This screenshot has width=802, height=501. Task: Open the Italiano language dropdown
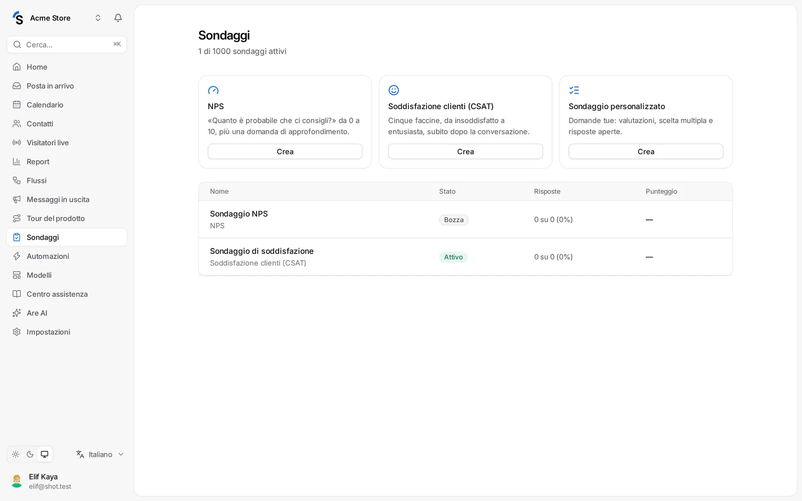[100, 454]
